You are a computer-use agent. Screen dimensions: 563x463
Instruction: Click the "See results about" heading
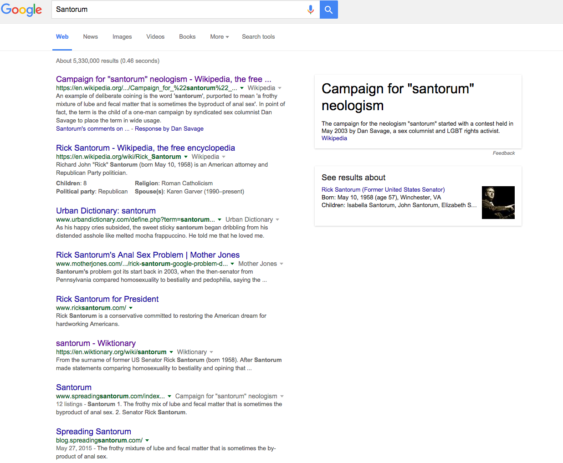pos(353,178)
